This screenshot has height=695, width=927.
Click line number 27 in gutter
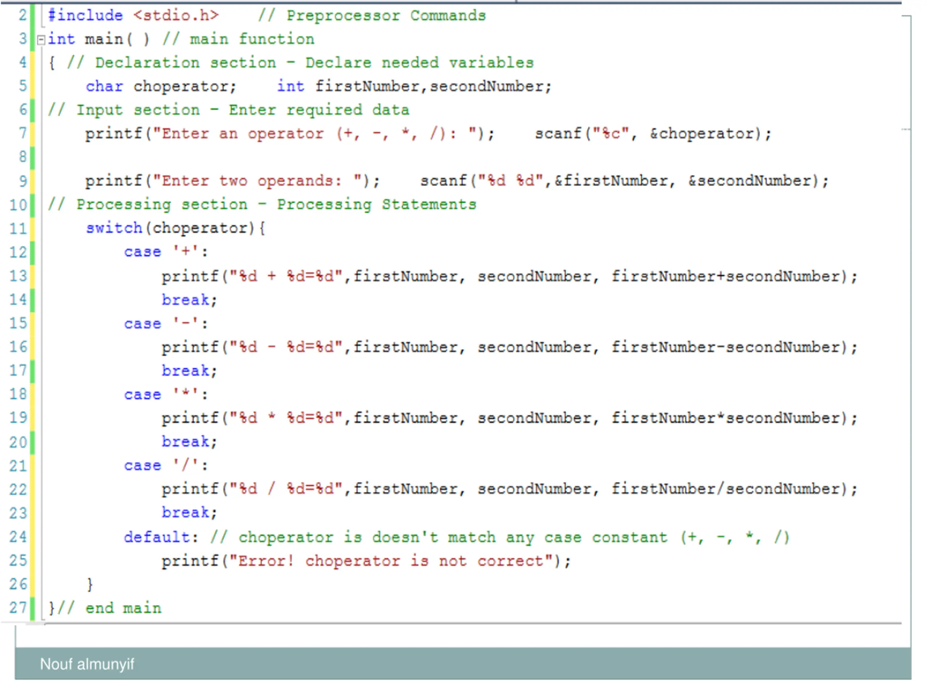click(18, 608)
